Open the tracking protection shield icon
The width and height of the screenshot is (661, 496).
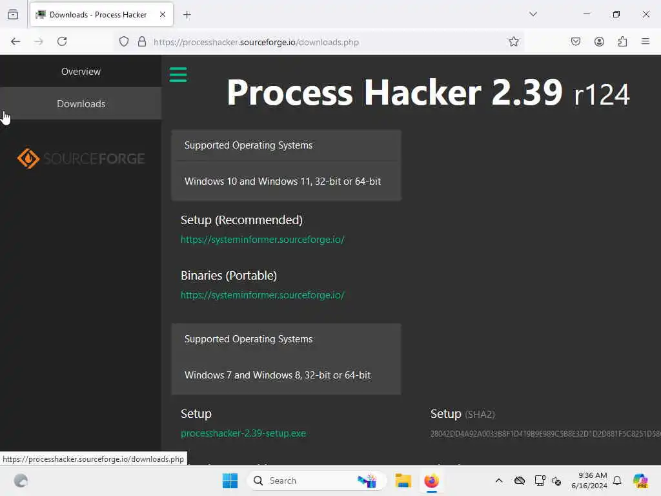tap(123, 41)
